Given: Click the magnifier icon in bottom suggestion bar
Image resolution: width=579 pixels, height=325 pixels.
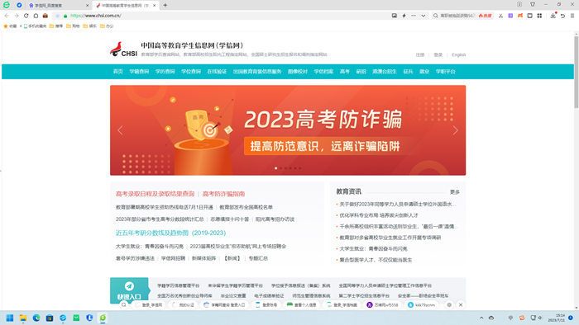Looking at the screenshot, I should pyautogui.click(x=124, y=304).
